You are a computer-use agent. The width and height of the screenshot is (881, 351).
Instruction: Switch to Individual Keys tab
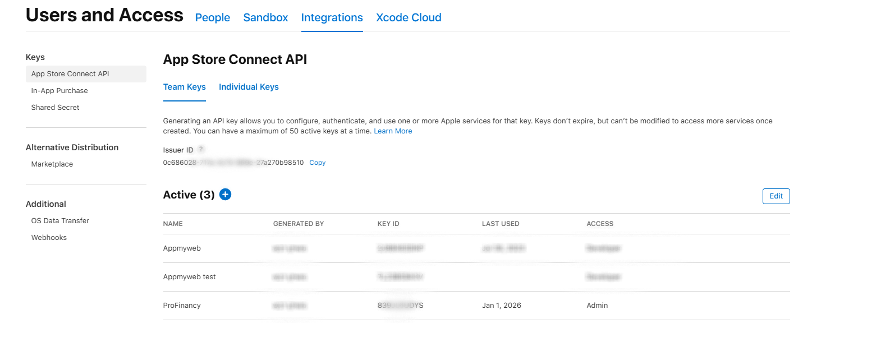[249, 87]
